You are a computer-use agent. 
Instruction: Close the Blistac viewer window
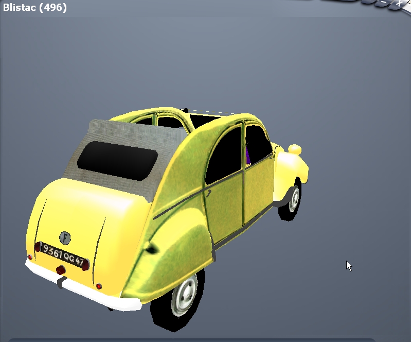399,4
